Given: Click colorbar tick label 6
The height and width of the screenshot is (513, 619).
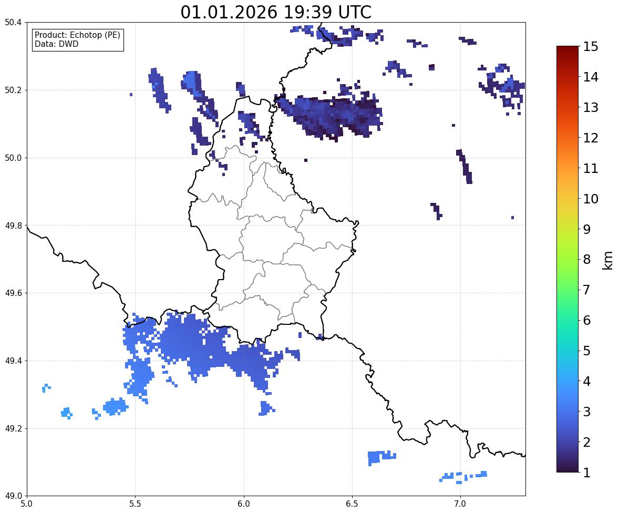Looking at the screenshot, I should point(587,320).
